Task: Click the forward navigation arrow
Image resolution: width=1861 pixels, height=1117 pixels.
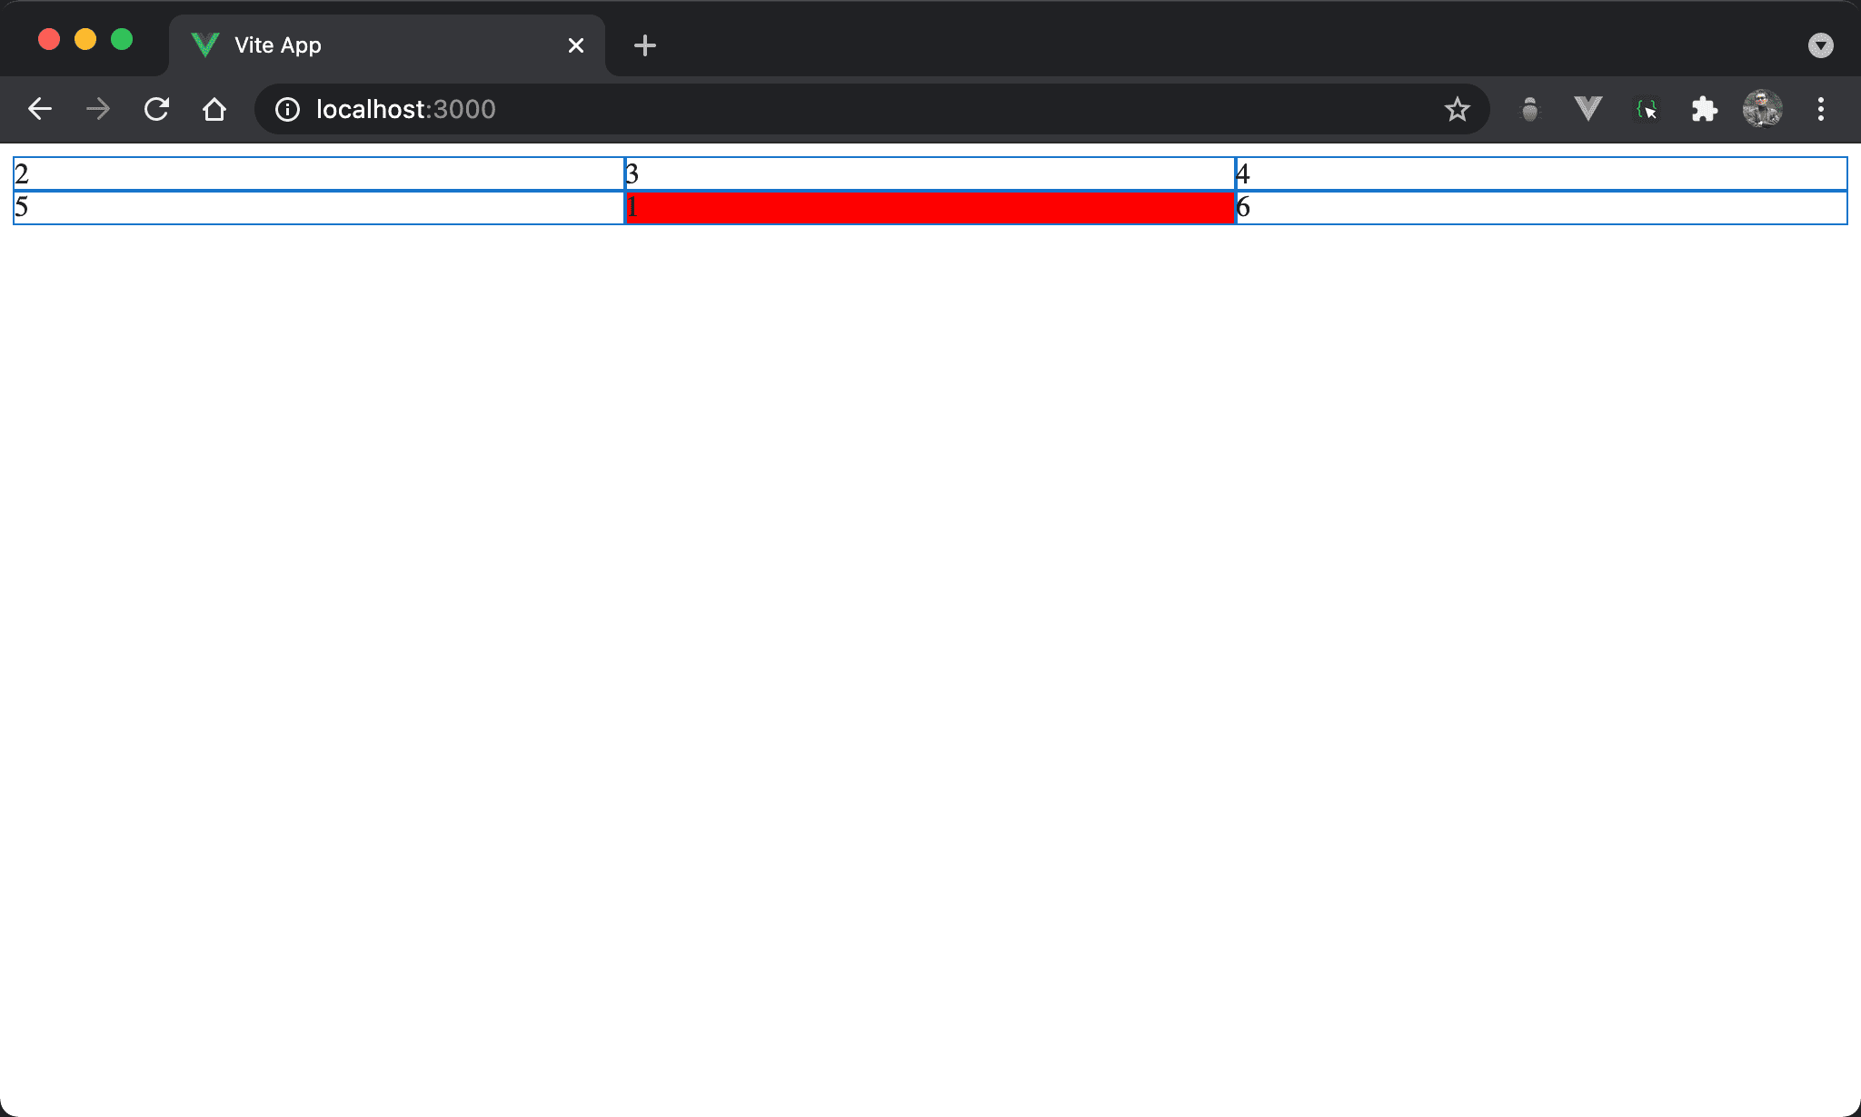Action: click(x=98, y=109)
